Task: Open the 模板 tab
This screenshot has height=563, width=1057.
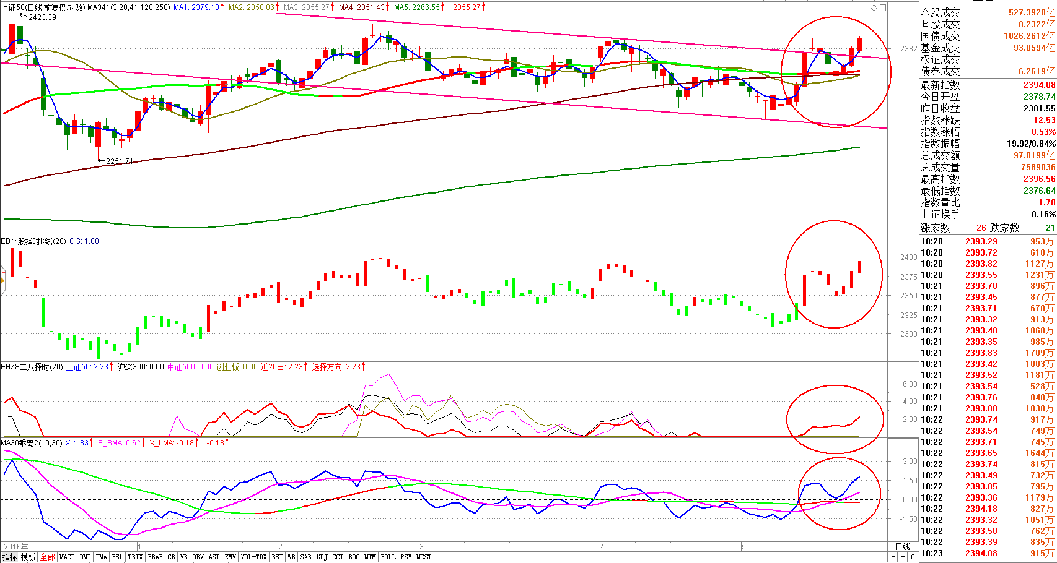Action: pos(29,557)
